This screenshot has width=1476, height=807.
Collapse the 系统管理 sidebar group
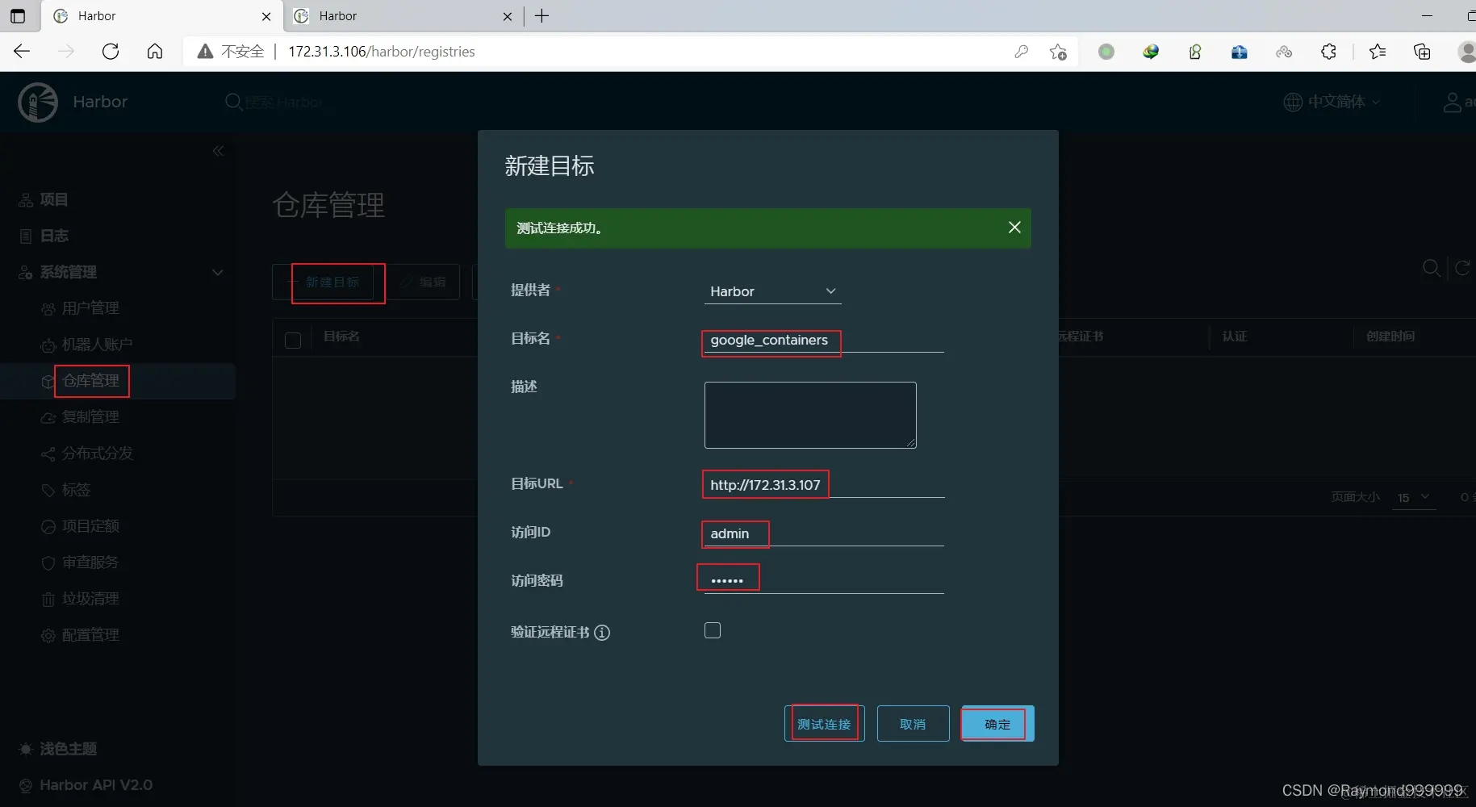coord(218,273)
